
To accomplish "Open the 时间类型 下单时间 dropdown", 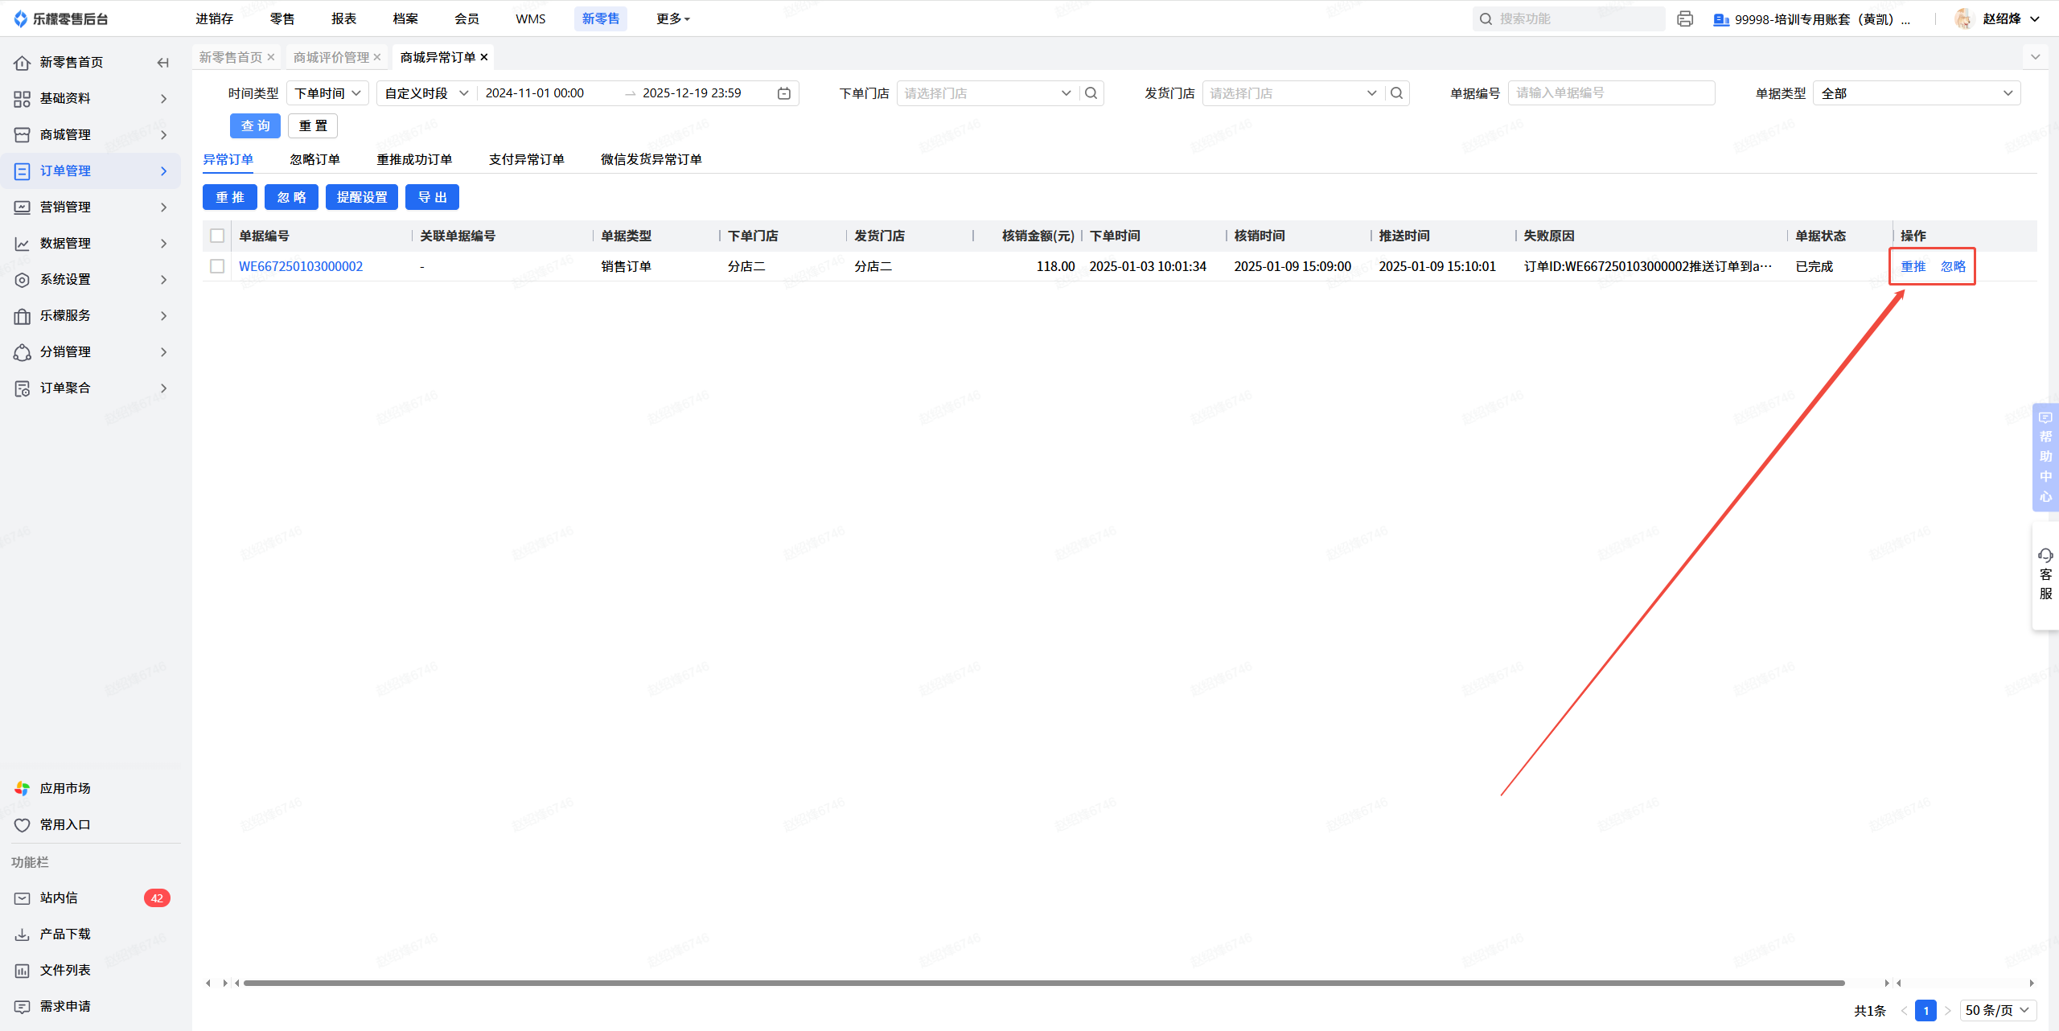I will point(327,93).
